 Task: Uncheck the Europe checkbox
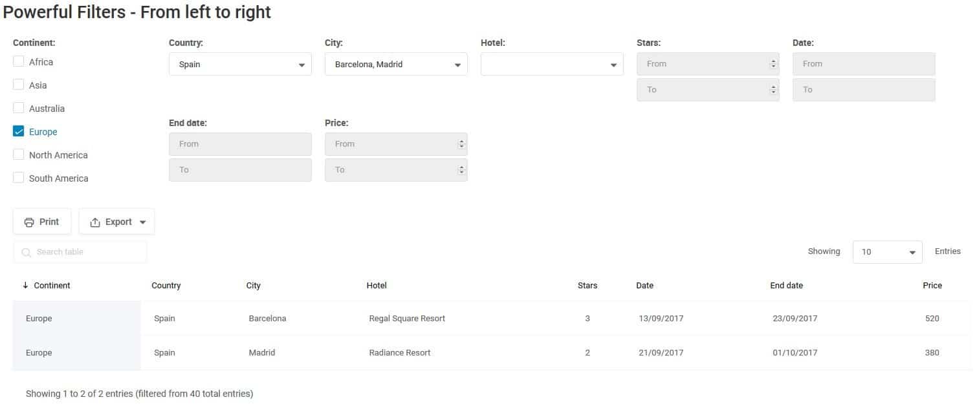[x=19, y=131]
